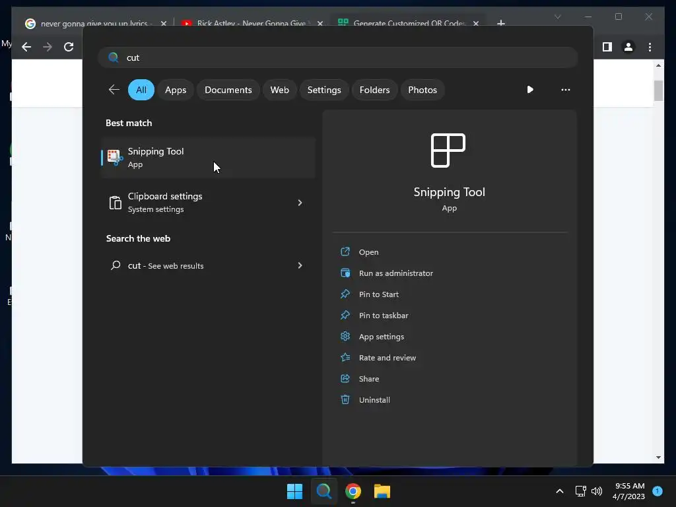This screenshot has height=507, width=676.
Task: Click the magnifier icon beside cut web result
Action: click(116, 265)
